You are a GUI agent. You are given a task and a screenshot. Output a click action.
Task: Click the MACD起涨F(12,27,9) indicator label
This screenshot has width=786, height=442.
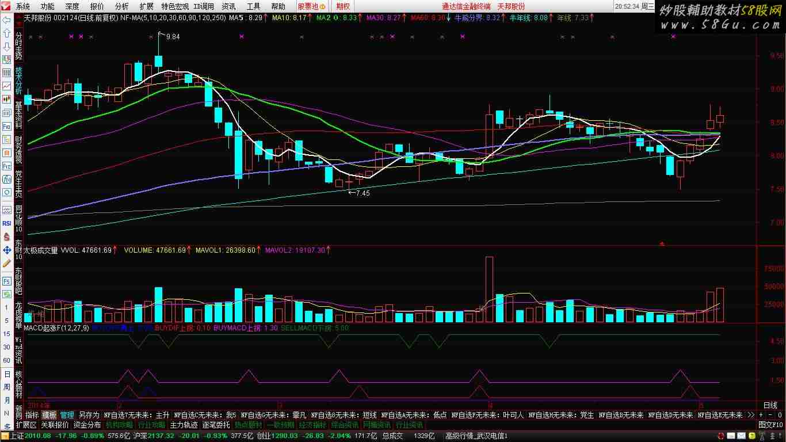click(x=56, y=327)
